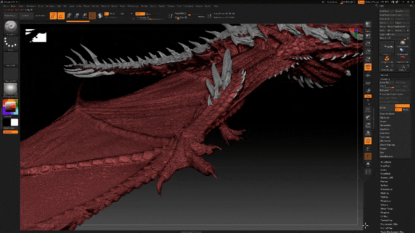
Task: Select the EraserBrush tool thumbnail
Action: point(402,60)
